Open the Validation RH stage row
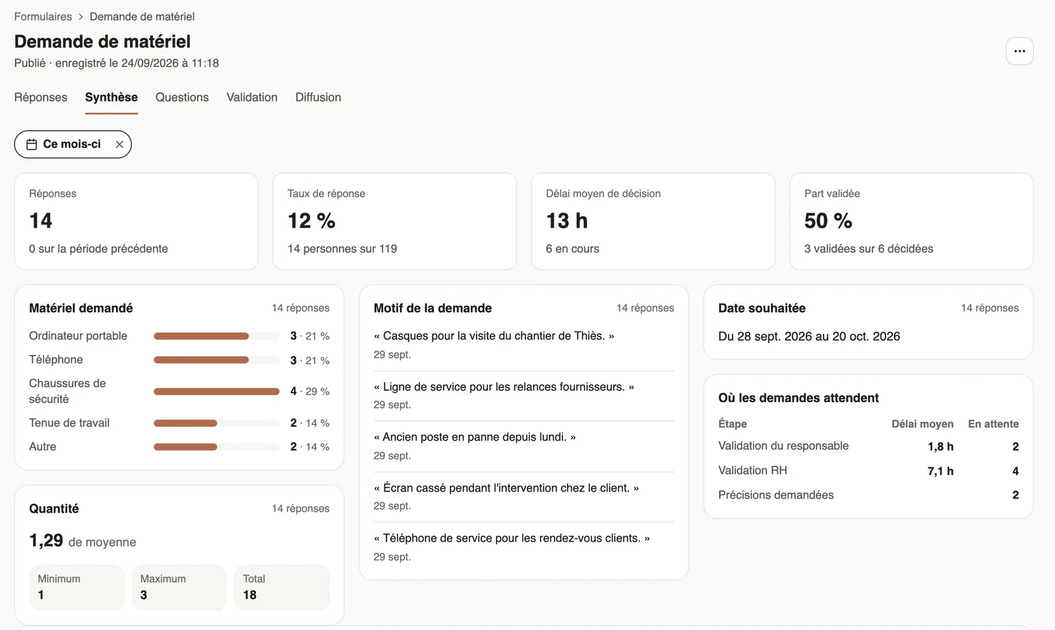This screenshot has height=630, width=1055. pyautogui.click(x=868, y=470)
